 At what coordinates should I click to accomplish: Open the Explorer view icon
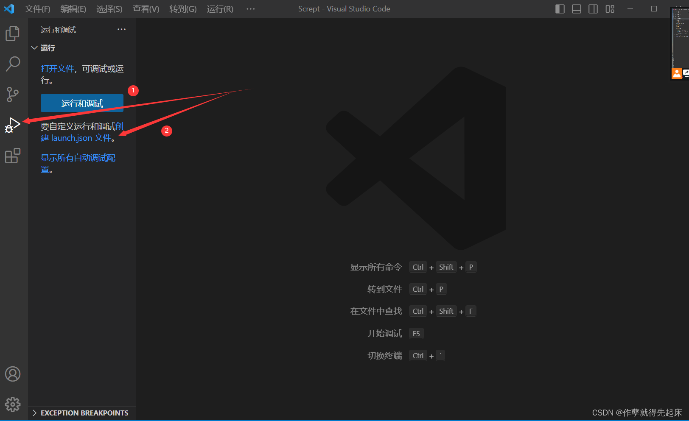[x=12, y=33]
